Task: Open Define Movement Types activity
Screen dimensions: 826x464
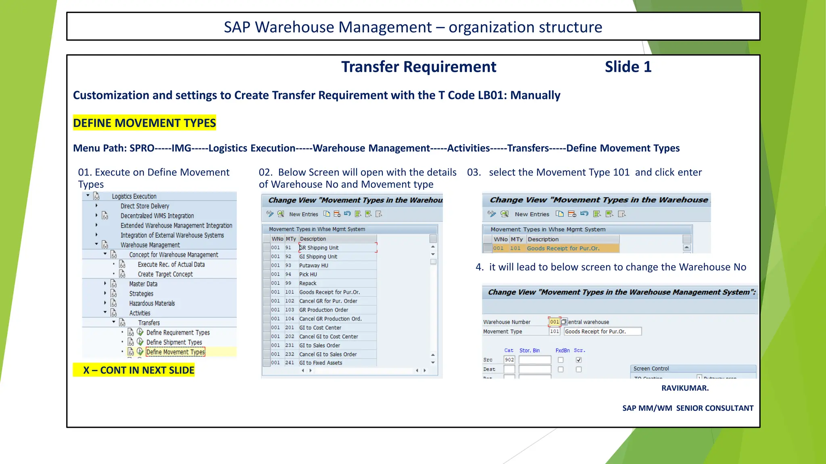Action: point(175,352)
